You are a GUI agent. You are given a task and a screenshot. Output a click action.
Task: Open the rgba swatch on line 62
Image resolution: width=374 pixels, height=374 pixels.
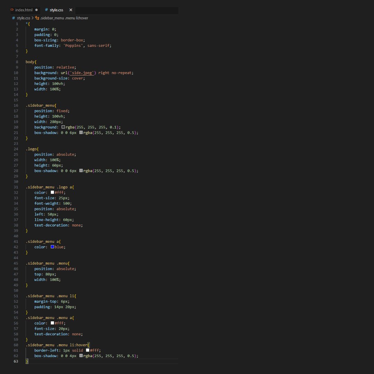coord(81,356)
